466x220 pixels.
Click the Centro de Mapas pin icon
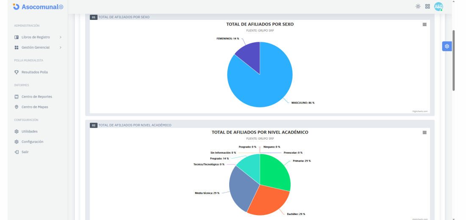point(17,107)
